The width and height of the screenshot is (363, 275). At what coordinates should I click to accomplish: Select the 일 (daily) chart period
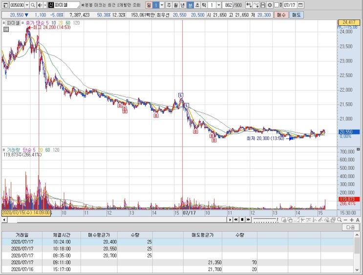(149, 5)
